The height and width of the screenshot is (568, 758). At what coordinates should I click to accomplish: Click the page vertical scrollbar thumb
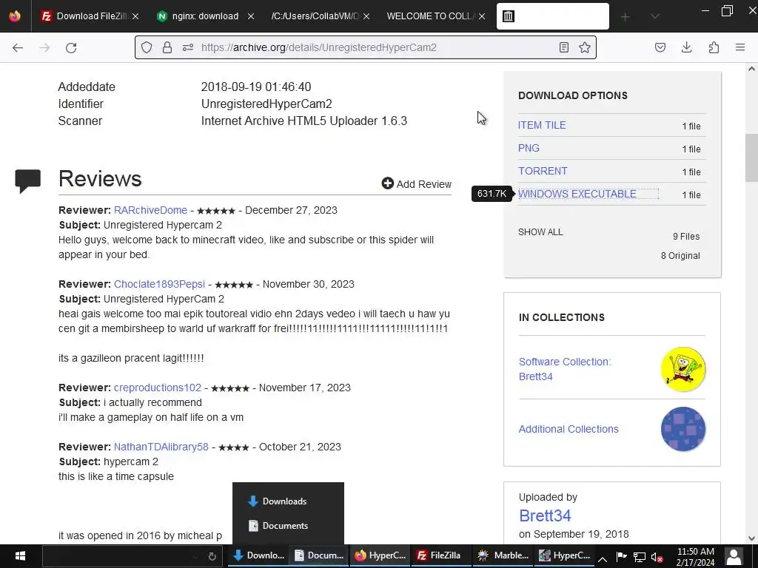pyautogui.click(x=752, y=158)
